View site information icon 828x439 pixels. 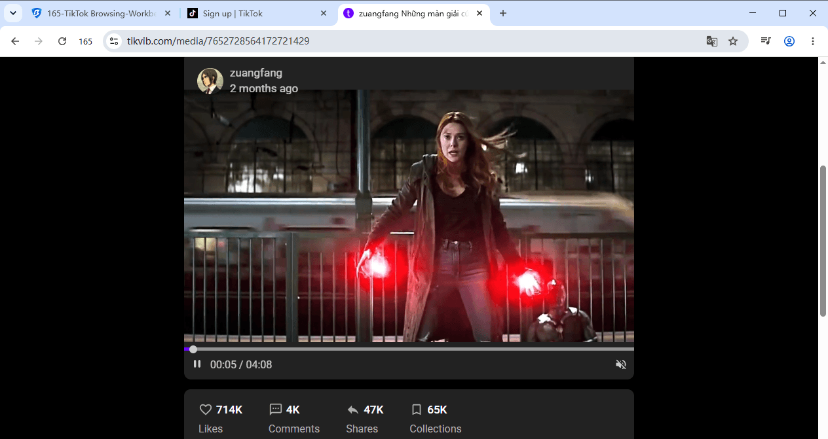pyautogui.click(x=113, y=41)
